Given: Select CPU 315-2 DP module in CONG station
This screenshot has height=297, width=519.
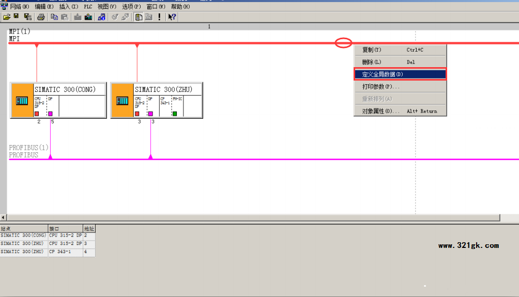Looking at the screenshot, I should point(40,106).
